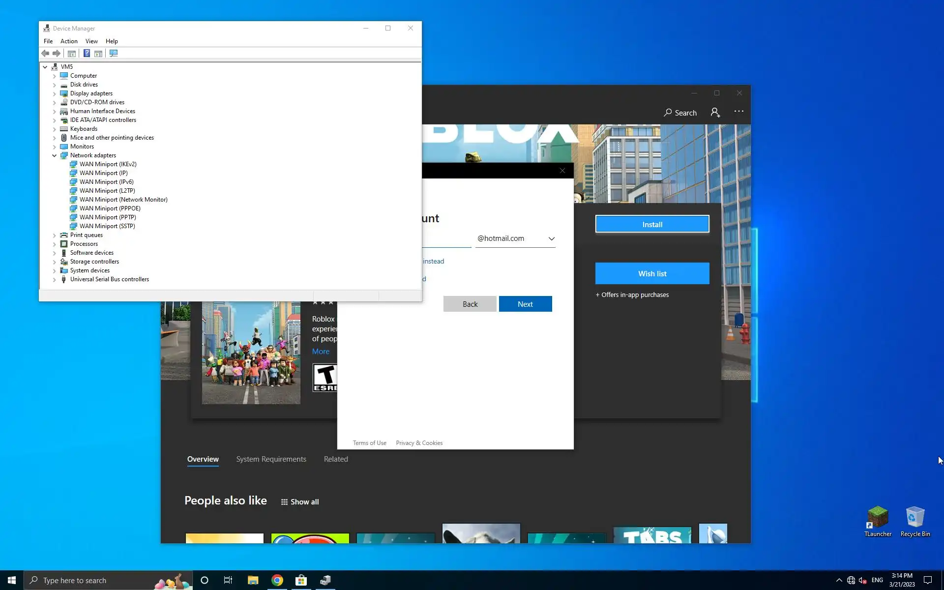Open the Action menu in Device Manager
Screen dimensions: 944x590
[x=69, y=41]
